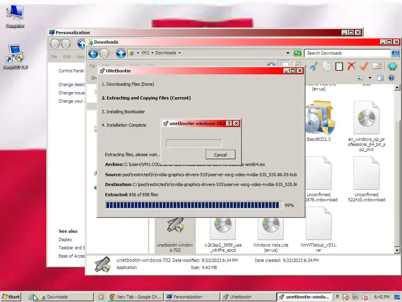Click the progress bar inside the small unetbootin-windows-702 dialog
The image size is (402, 302).
point(194,143)
